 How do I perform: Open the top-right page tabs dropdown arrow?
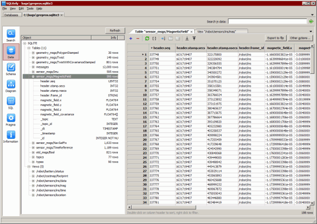pyautogui.click(x=313, y=15)
